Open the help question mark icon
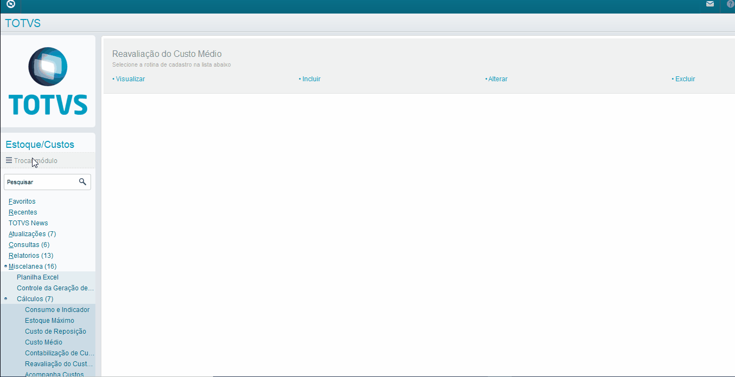This screenshot has height=377, width=735. coord(731,4)
